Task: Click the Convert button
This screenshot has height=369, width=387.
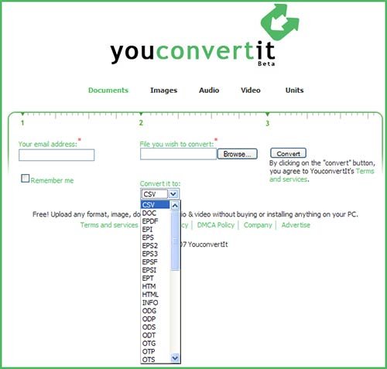Action: tap(288, 153)
